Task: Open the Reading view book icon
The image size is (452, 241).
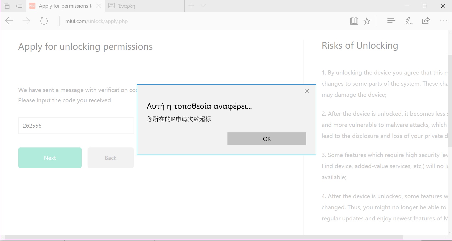Action: (x=354, y=21)
